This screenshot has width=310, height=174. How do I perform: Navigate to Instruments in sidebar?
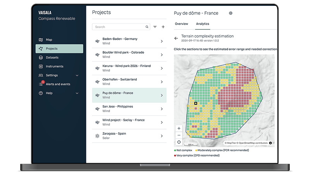tap(54, 67)
